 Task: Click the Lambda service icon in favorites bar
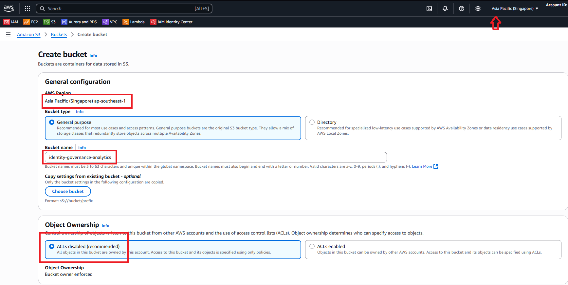[x=126, y=22]
